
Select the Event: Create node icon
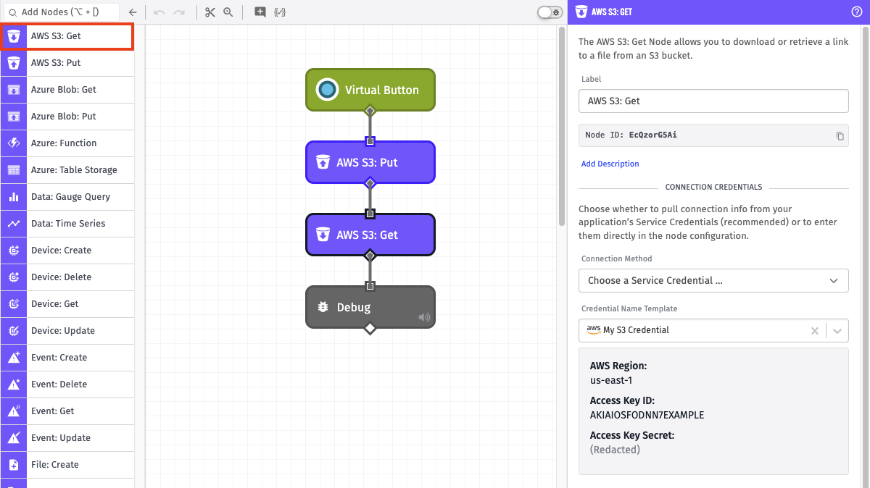(13, 358)
